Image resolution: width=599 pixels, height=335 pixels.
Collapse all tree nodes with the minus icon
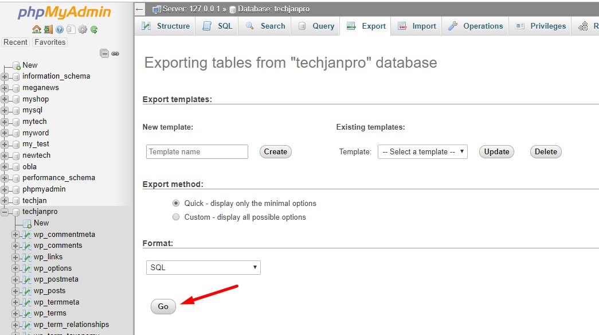click(105, 53)
